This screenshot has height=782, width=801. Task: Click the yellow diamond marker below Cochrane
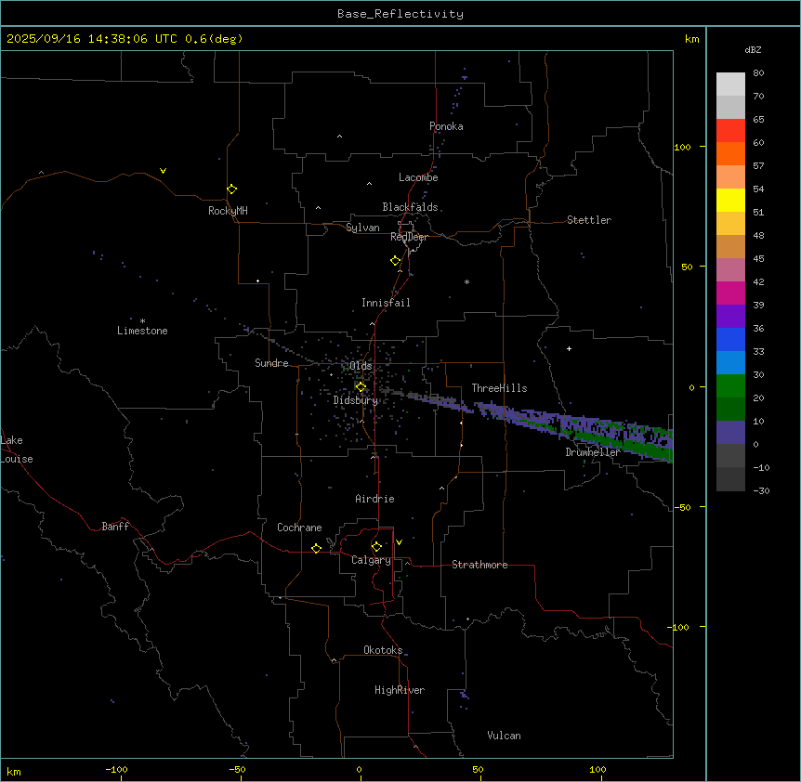(316, 549)
